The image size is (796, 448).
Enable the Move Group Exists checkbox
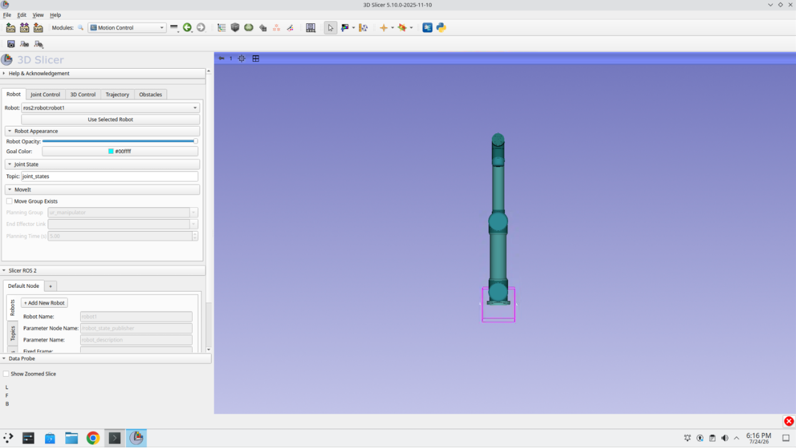coord(9,201)
